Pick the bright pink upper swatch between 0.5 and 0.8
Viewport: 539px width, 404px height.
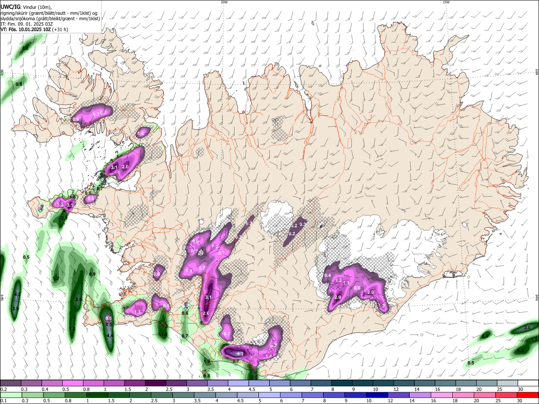pyautogui.click(x=72, y=383)
